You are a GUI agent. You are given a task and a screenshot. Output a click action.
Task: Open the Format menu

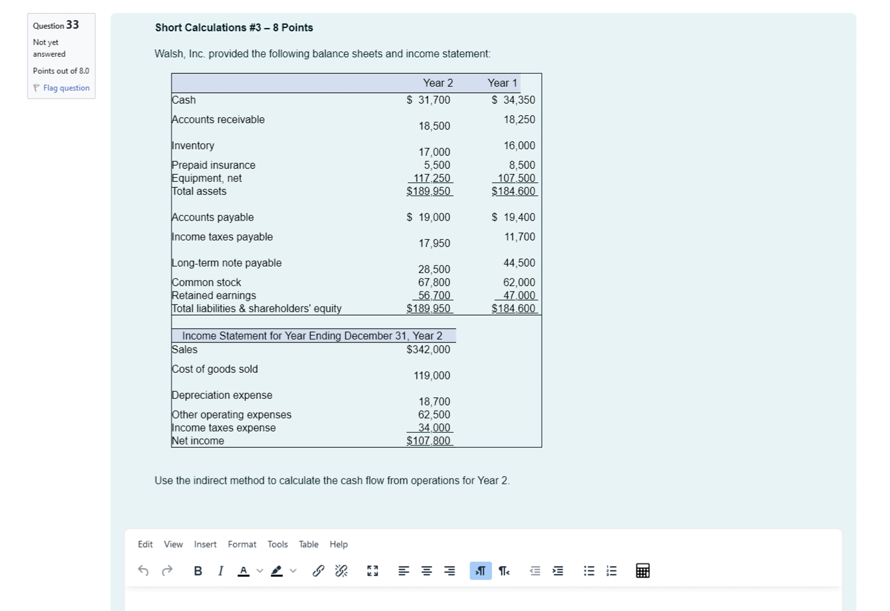242,544
